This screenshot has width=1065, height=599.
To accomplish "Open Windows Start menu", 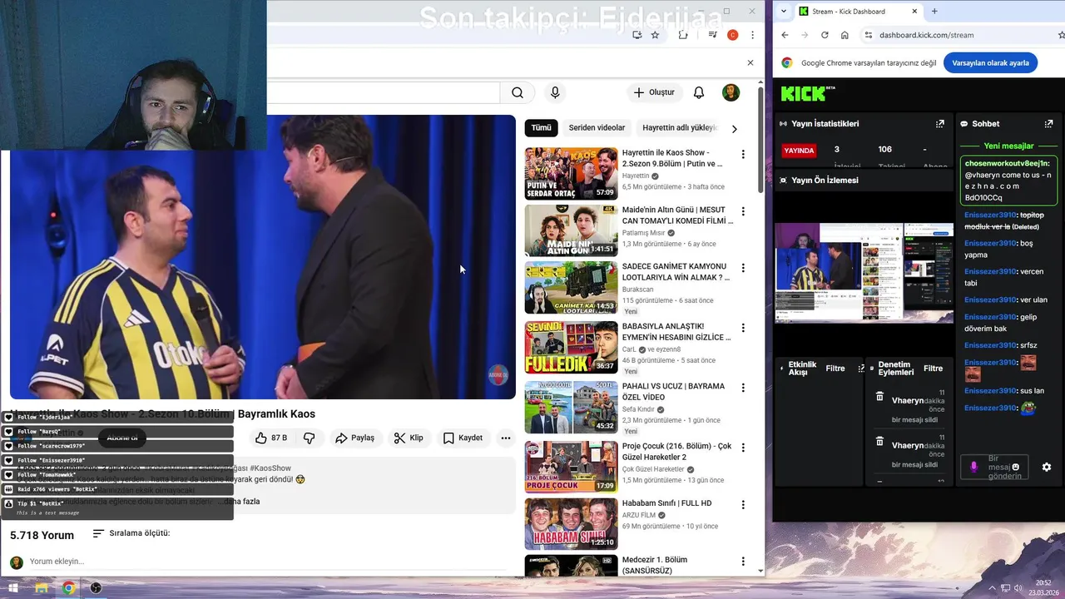I will [12, 588].
